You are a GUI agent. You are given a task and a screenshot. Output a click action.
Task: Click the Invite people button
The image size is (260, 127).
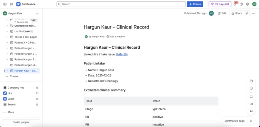21,122
